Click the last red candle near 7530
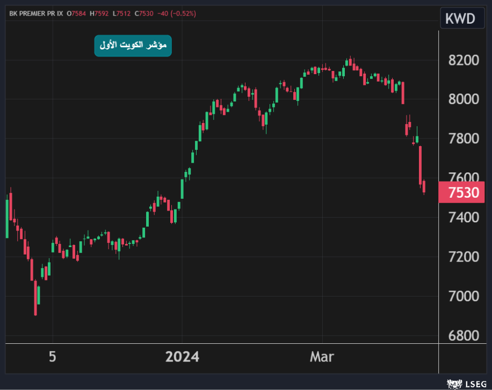Screen dimensions: 492x390 tap(424, 186)
